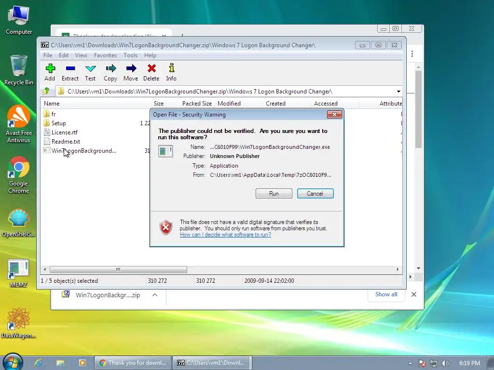494x370 pixels.
Task: Open the File menu in 7-Zip
Action: click(48, 55)
